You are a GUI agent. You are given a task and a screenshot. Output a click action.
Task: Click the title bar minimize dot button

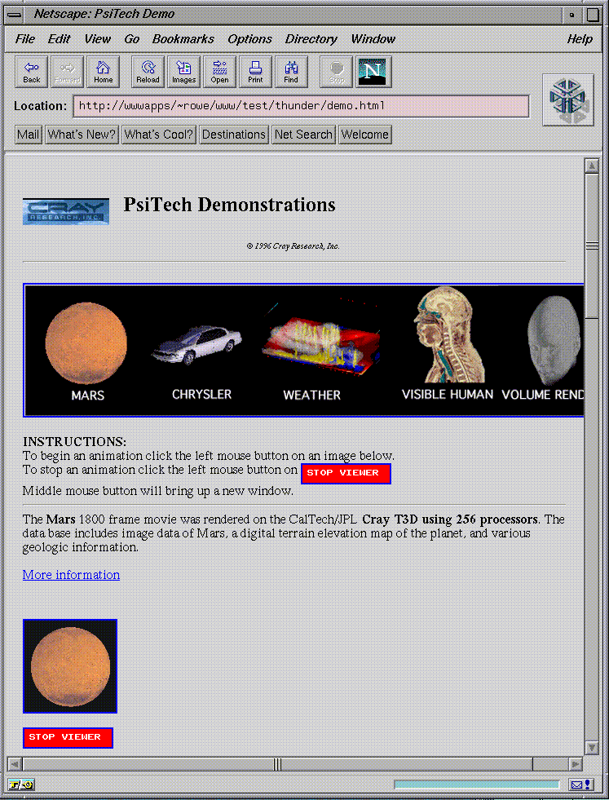click(571, 15)
